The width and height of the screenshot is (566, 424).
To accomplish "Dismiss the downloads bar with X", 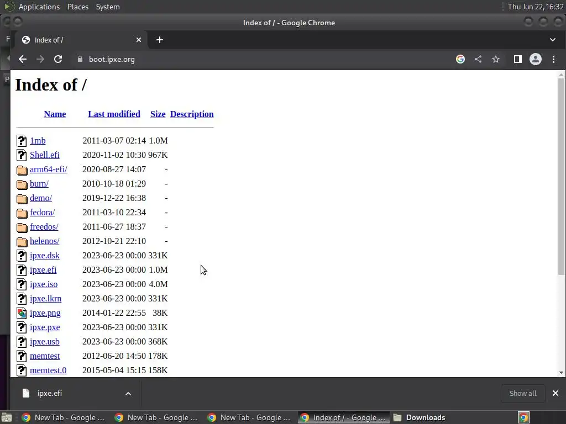I will pos(555,393).
